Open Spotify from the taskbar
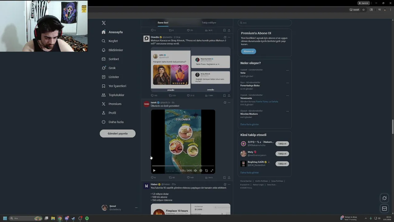 87,218
